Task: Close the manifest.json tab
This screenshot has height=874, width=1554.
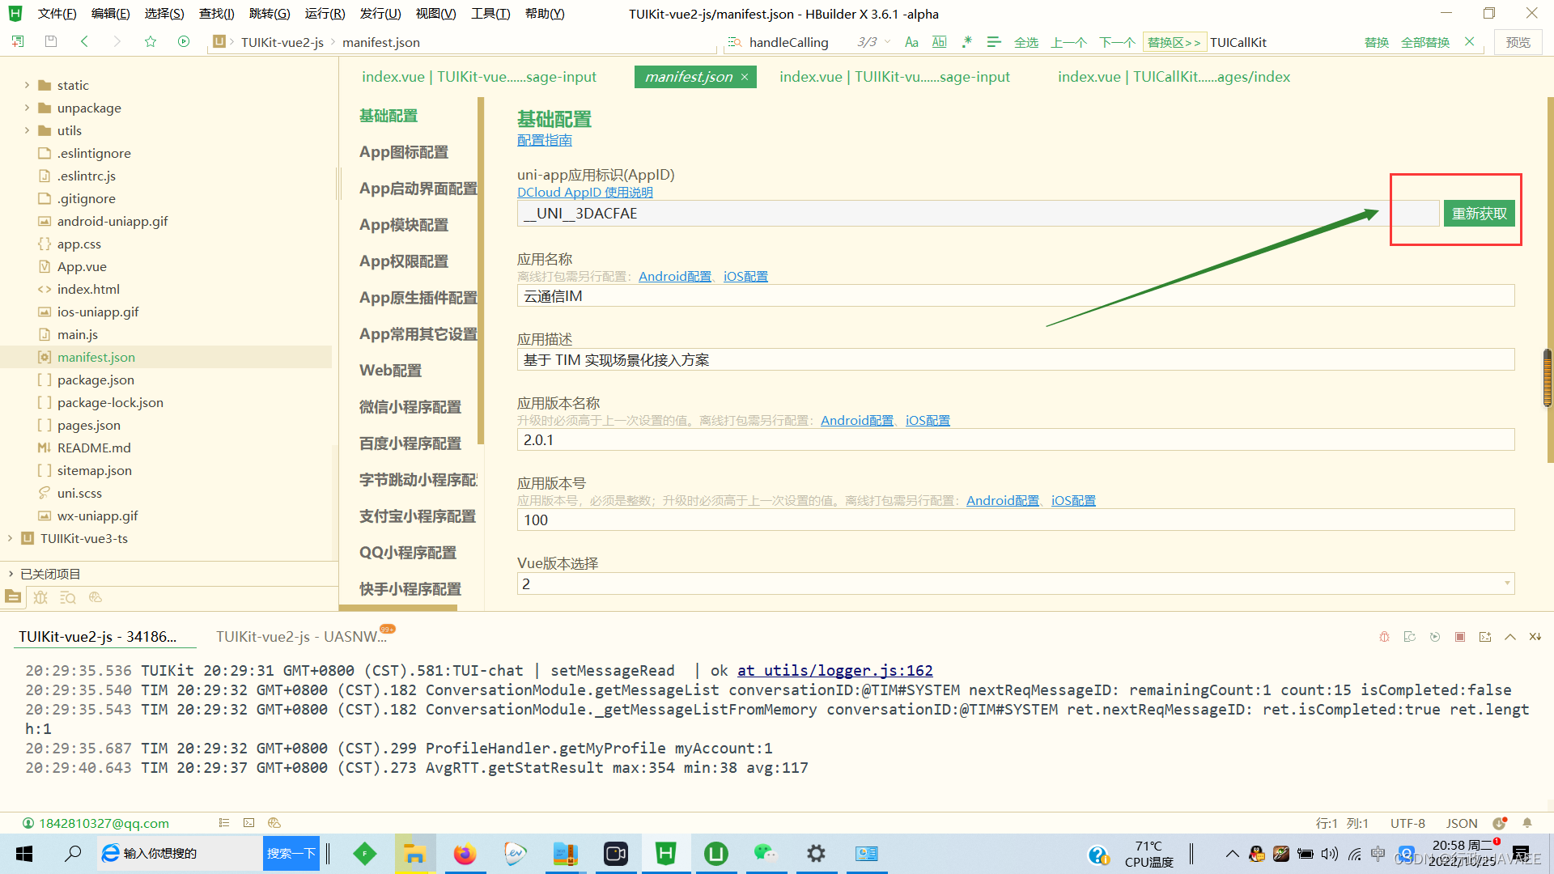Action: click(x=745, y=77)
